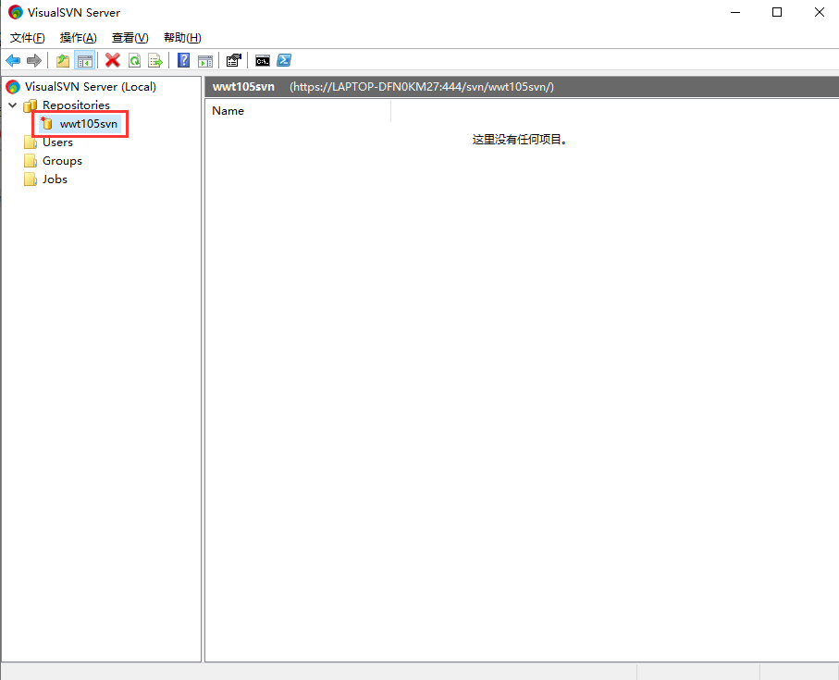The width and height of the screenshot is (839, 680).
Task: Select the Users folder in tree
Action: tap(57, 142)
